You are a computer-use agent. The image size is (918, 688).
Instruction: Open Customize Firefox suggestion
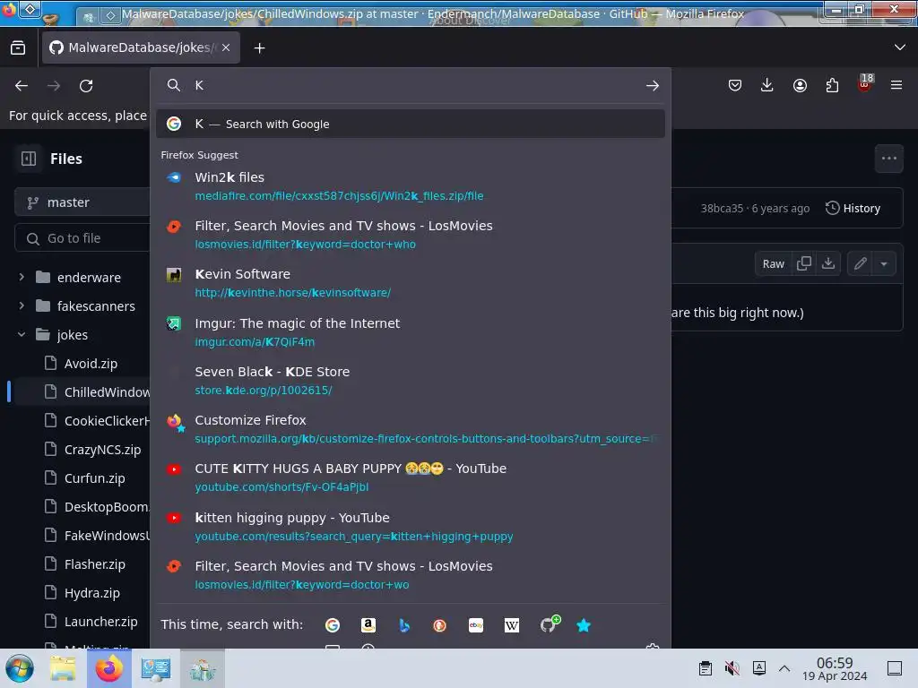[411, 429]
